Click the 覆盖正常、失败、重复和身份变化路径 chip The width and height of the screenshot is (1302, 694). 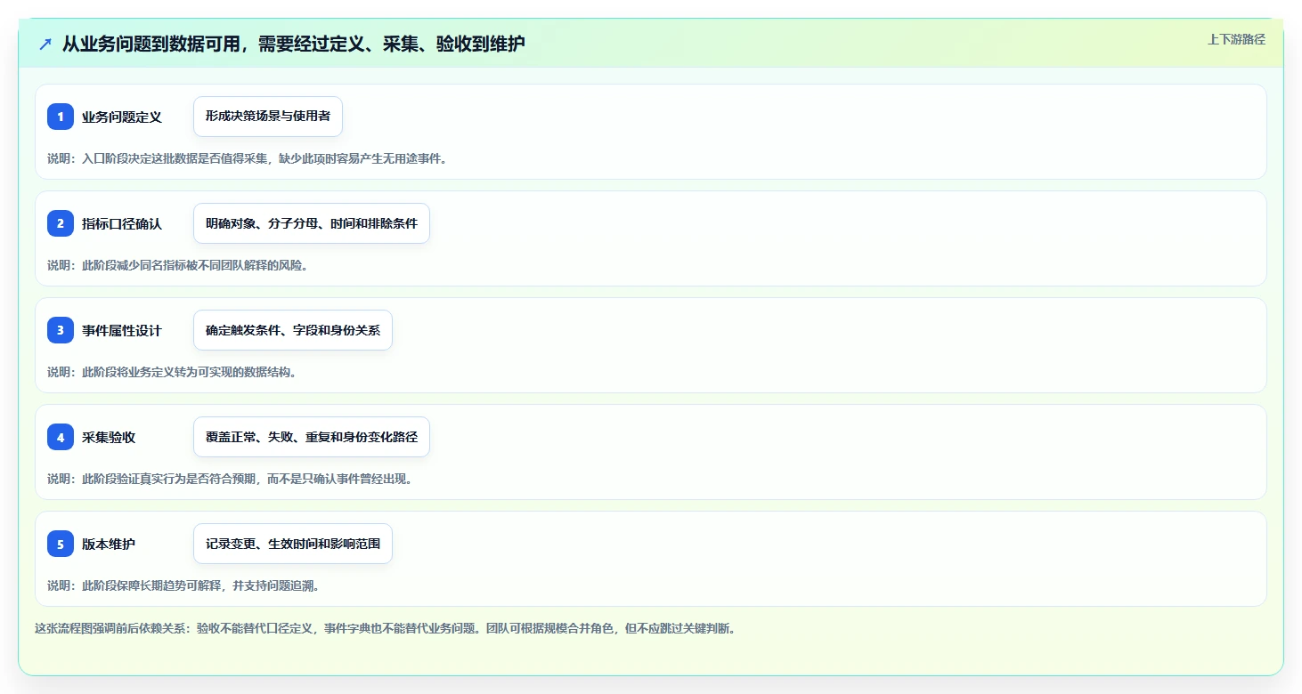[x=312, y=437]
